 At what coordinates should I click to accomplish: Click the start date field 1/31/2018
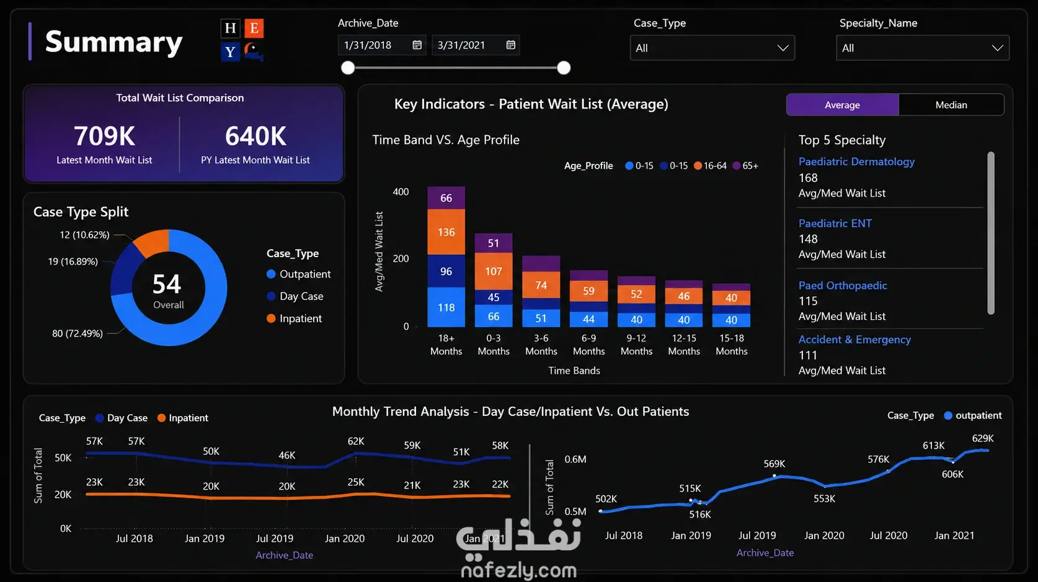pyautogui.click(x=381, y=45)
